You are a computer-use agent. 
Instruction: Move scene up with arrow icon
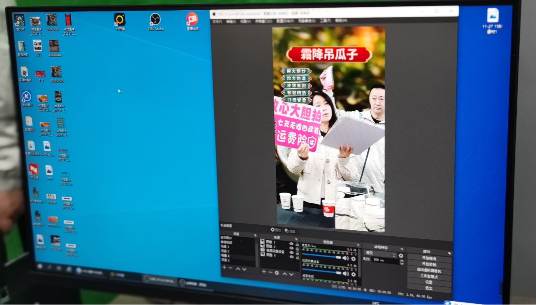point(238,268)
